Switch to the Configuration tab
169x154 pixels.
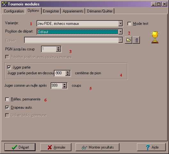14,11
